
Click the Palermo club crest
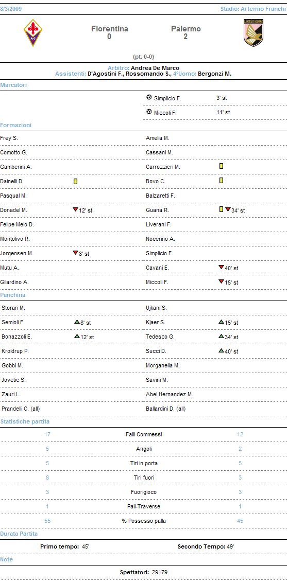pyautogui.click(x=254, y=33)
